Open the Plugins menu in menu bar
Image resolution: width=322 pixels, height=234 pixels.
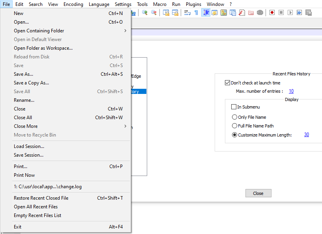(x=193, y=4)
